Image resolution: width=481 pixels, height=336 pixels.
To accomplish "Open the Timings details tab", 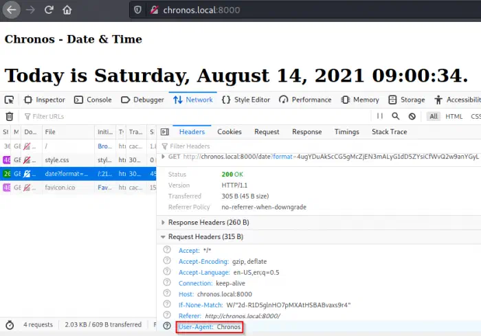I will click(347, 132).
